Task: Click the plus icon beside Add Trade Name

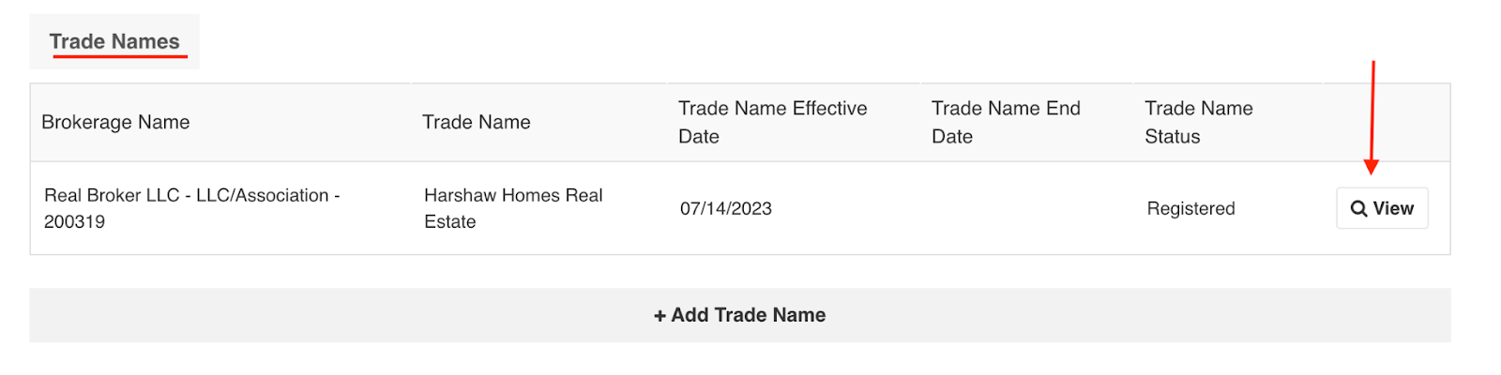Action: coord(660,316)
